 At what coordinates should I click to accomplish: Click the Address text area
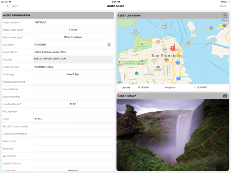(x=73, y=59)
